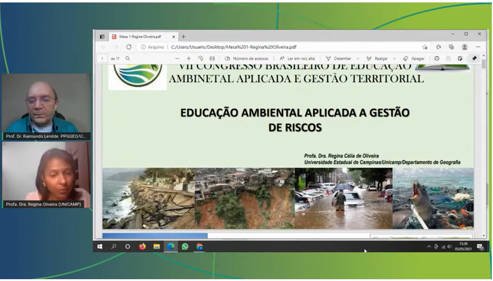Select Prof. Dr. Raimundo Lenilde video tile
The image size is (493, 281).
pyautogui.click(x=46, y=107)
